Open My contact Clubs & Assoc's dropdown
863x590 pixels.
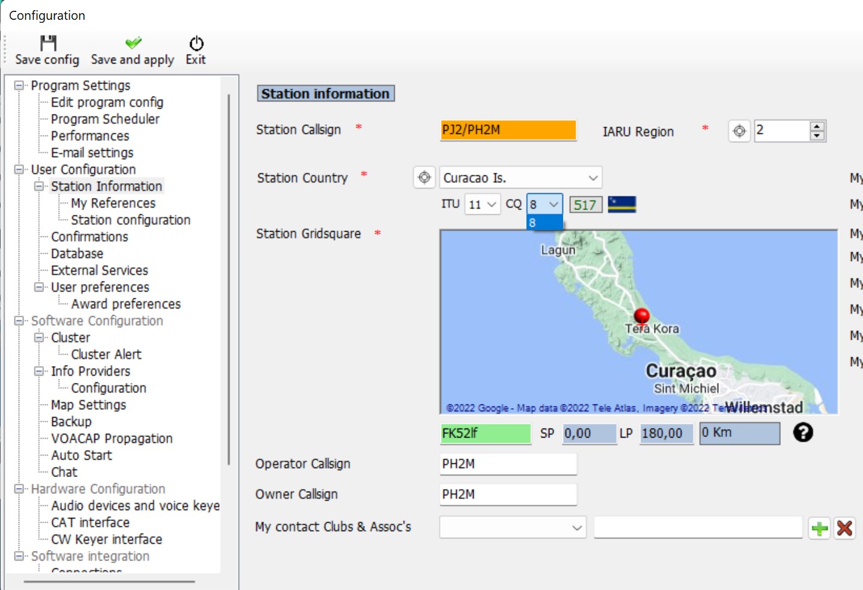(x=577, y=528)
